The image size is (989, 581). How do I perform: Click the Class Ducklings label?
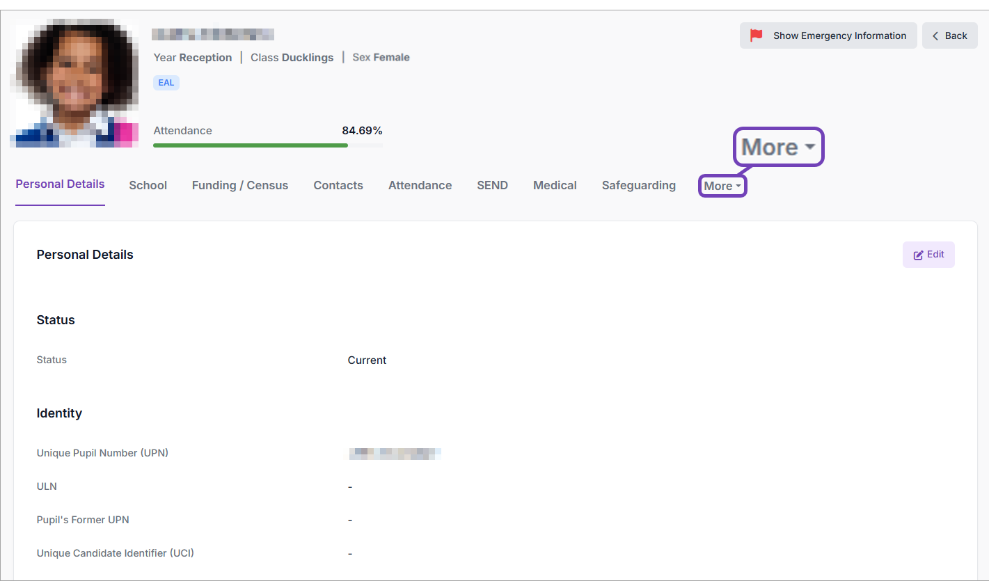(292, 58)
